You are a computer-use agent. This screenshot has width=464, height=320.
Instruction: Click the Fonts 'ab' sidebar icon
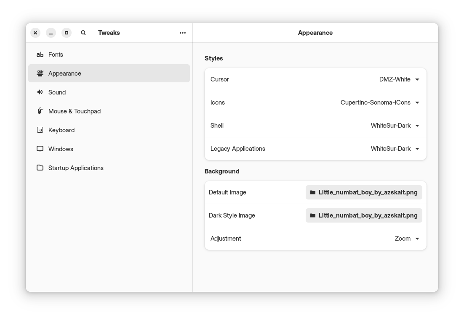40,55
